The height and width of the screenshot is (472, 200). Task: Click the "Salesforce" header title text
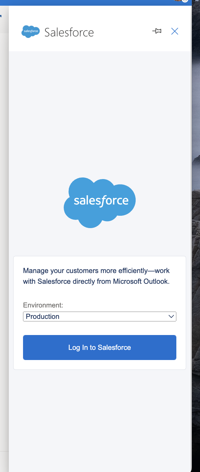tap(69, 32)
